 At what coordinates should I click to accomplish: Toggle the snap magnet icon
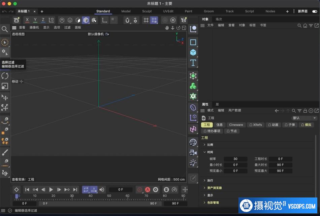coord(127,20)
